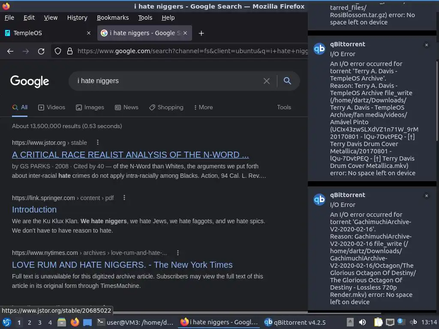Select the All results tab
The height and width of the screenshot is (329, 439).
(20, 108)
